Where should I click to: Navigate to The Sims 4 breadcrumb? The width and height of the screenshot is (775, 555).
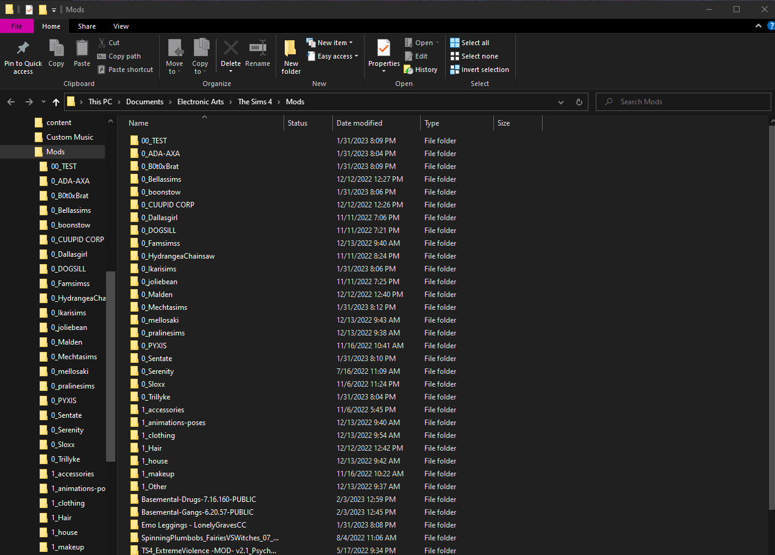pos(255,102)
